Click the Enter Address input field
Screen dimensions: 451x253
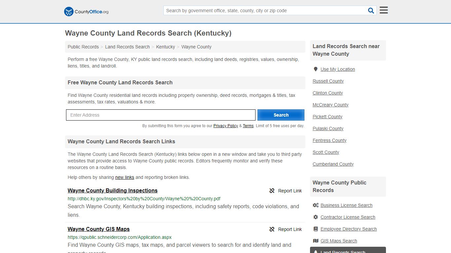tap(161, 115)
